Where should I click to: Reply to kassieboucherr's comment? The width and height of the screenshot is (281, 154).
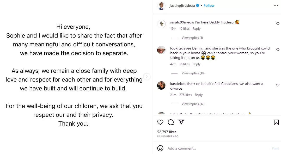[x=199, y=95]
